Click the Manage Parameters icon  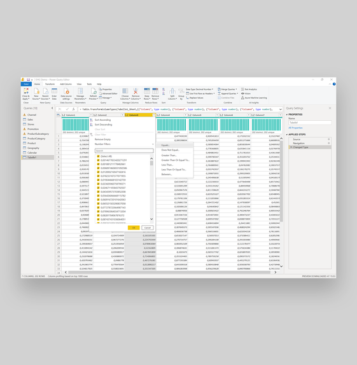80,91
